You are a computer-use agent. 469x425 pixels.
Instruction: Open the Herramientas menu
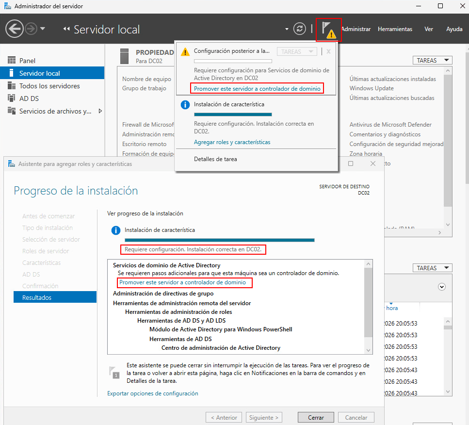(x=395, y=29)
